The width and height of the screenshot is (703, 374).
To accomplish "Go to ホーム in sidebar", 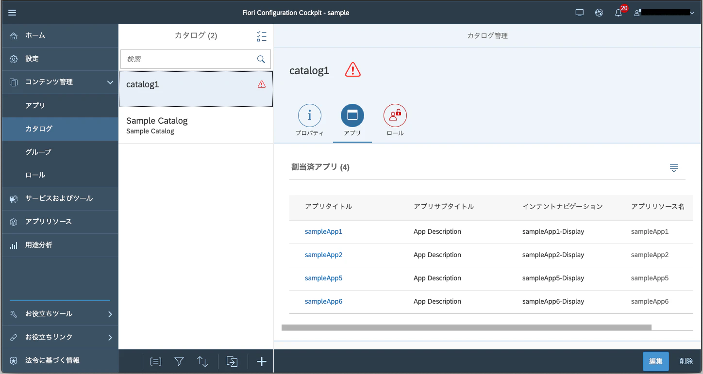I will point(60,35).
